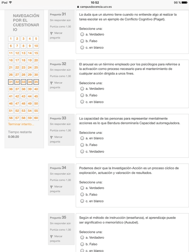Click the Terminar intento link

click(x=21, y=124)
